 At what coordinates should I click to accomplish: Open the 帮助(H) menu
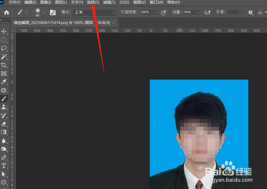[x=173, y=2]
